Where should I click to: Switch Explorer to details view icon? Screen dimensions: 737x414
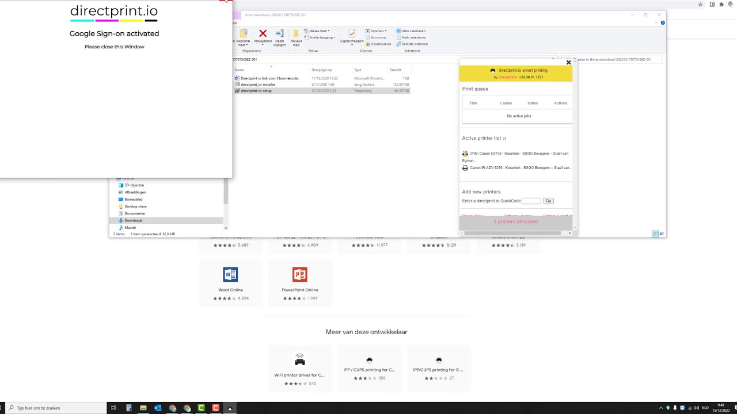click(x=655, y=234)
